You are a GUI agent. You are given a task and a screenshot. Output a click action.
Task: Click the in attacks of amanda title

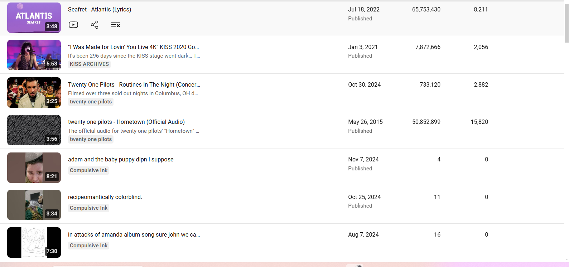point(134,234)
